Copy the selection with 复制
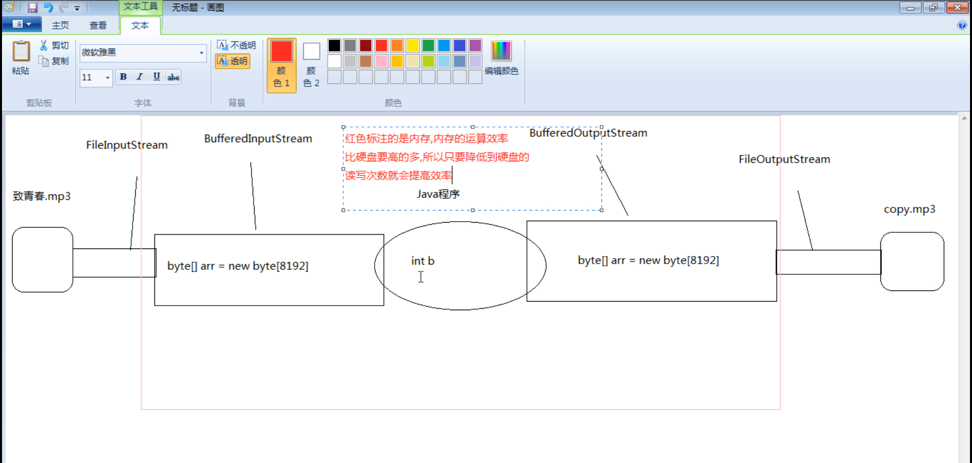This screenshot has height=463, width=972. pyautogui.click(x=54, y=61)
